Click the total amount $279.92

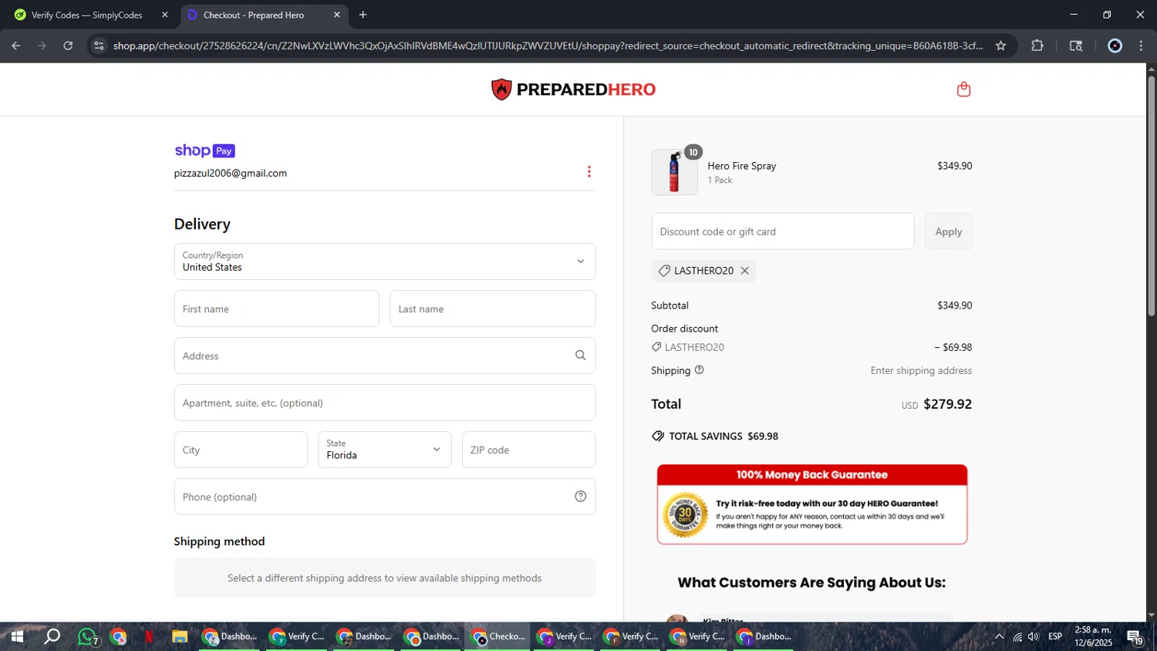tap(948, 404)
